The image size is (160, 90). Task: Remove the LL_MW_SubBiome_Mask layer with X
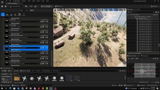47,63
